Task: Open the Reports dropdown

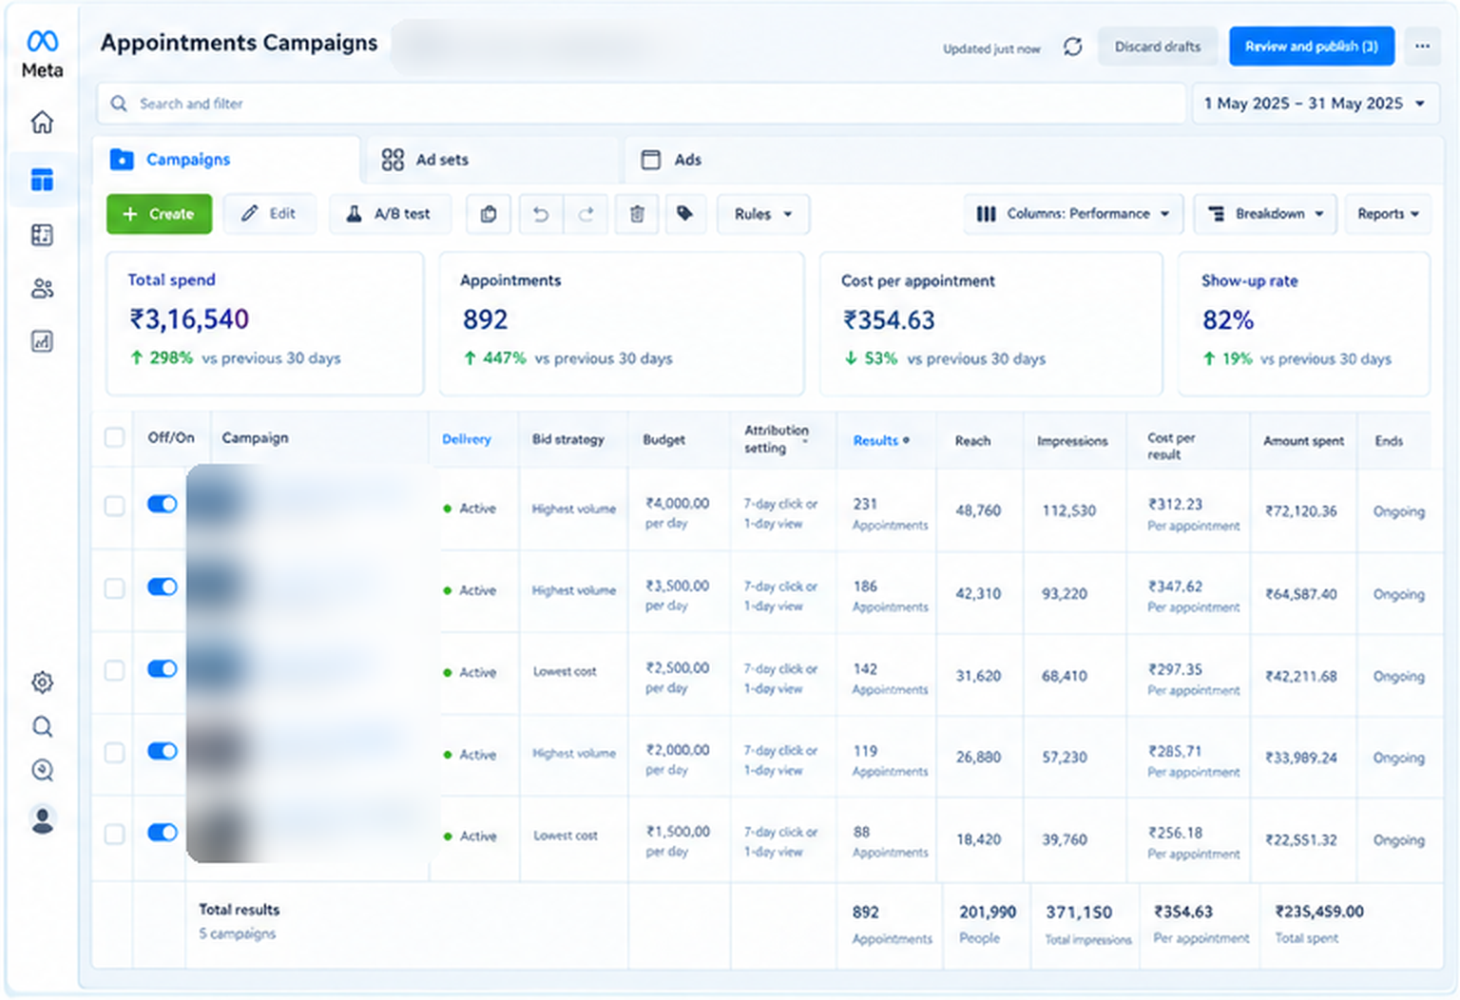Action: coord(1388,214)
